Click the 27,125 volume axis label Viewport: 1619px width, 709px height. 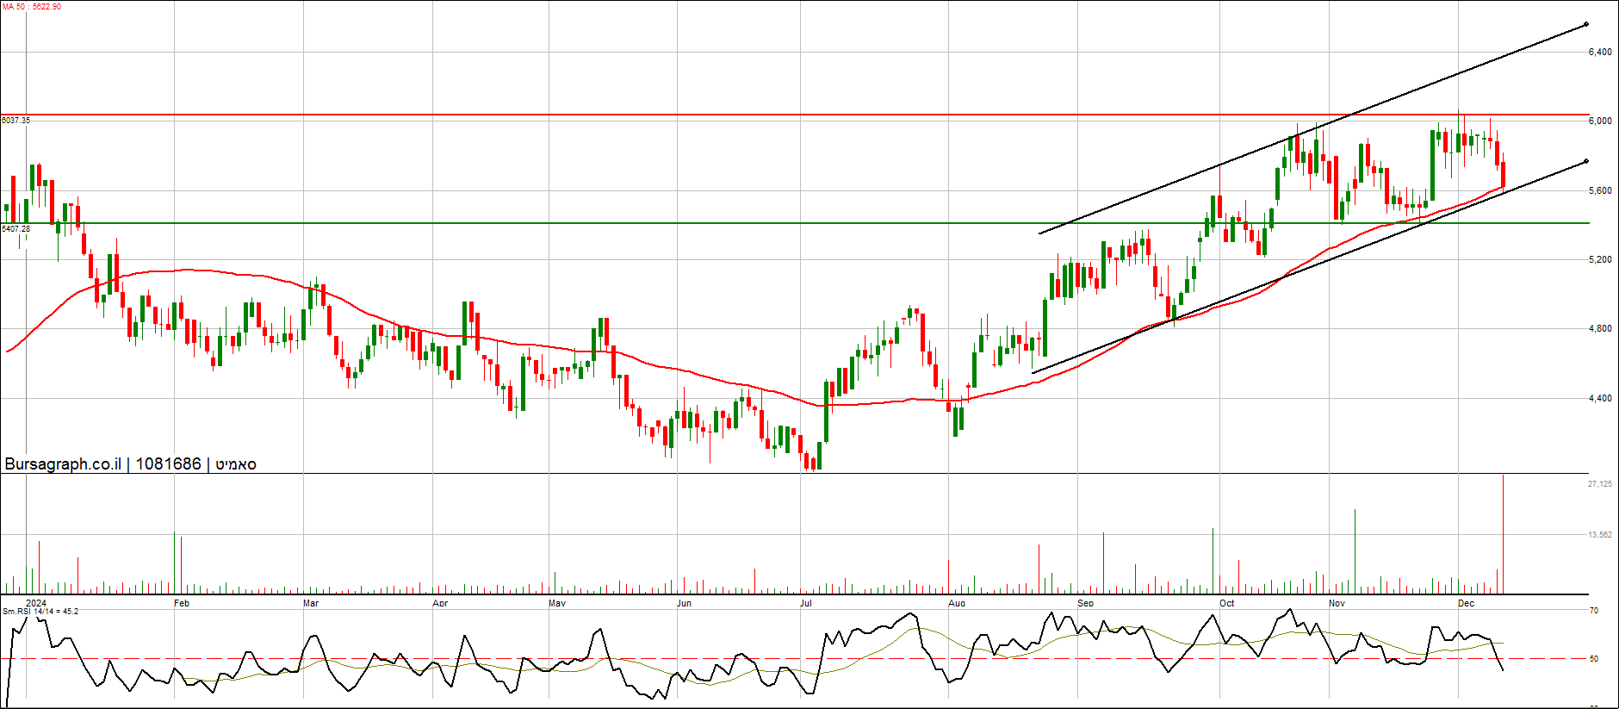pyautogui.click(x=1600, y=484)
